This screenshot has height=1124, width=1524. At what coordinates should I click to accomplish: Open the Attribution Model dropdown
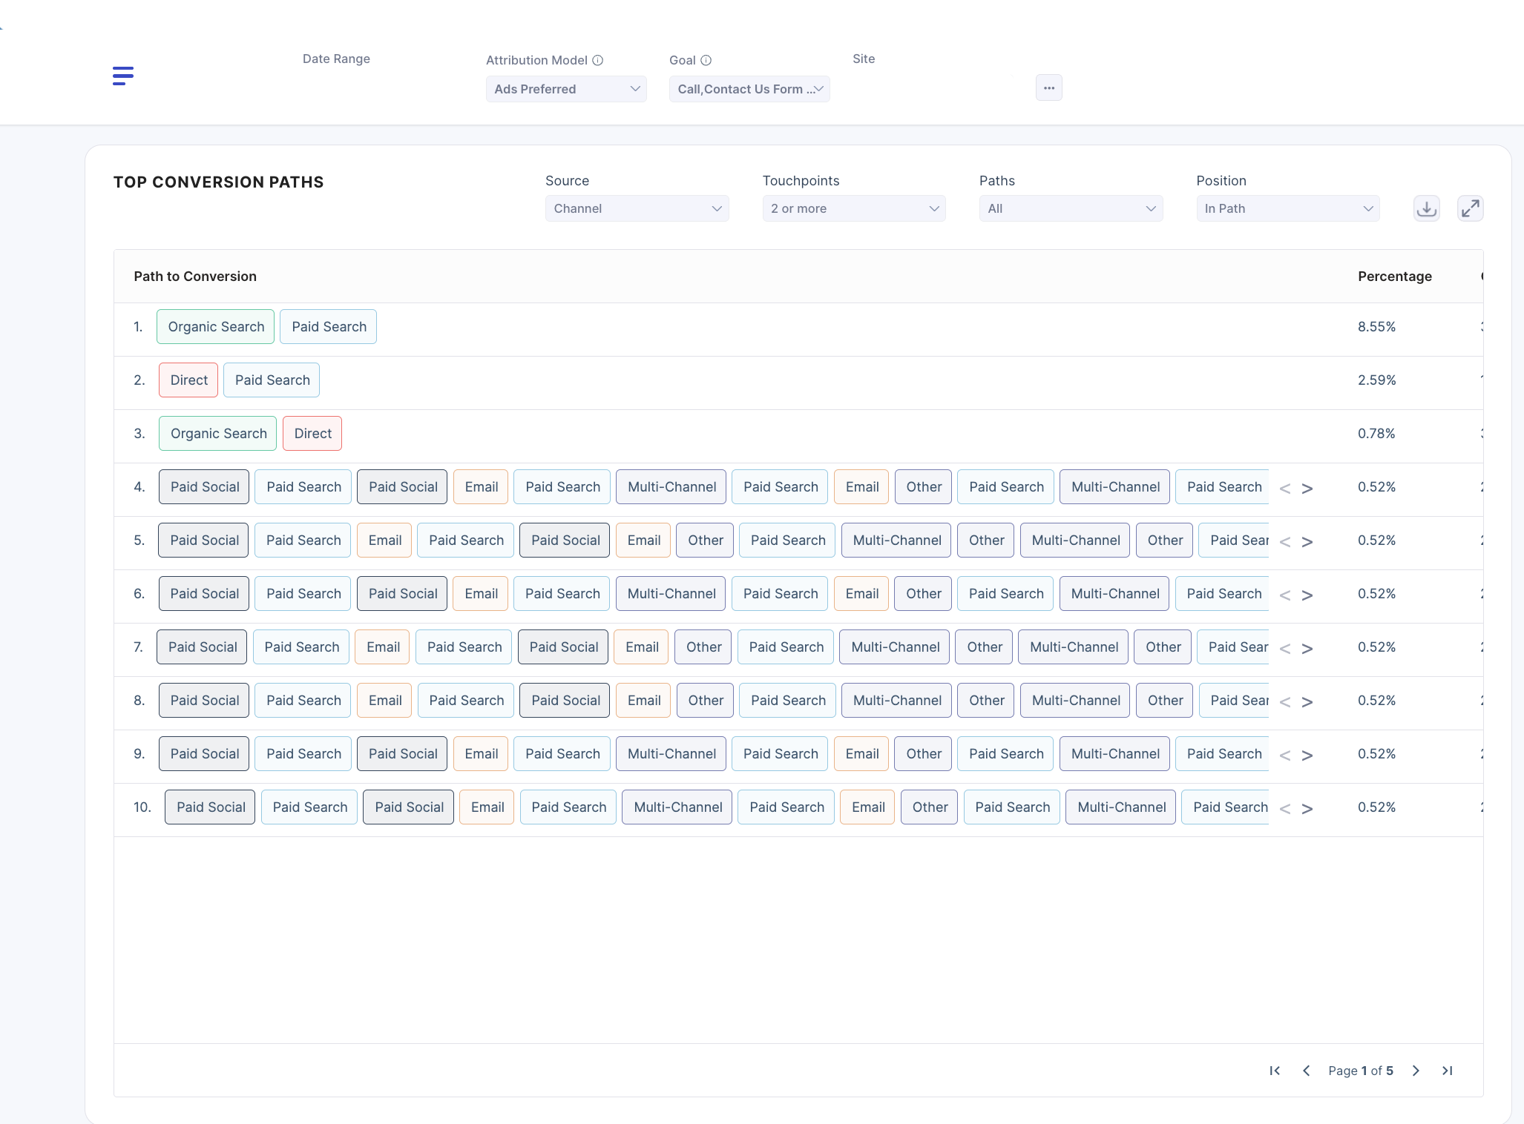566,89
